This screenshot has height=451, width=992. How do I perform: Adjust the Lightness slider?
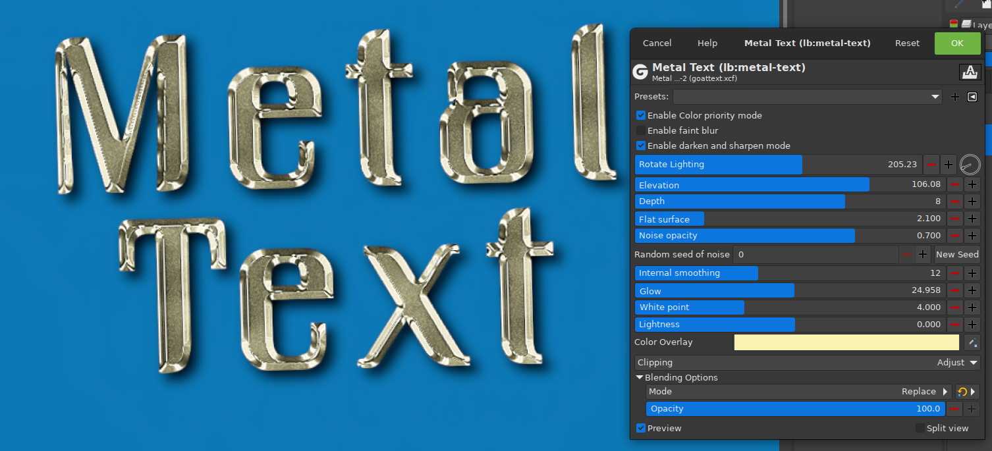[x=790, y=325]
